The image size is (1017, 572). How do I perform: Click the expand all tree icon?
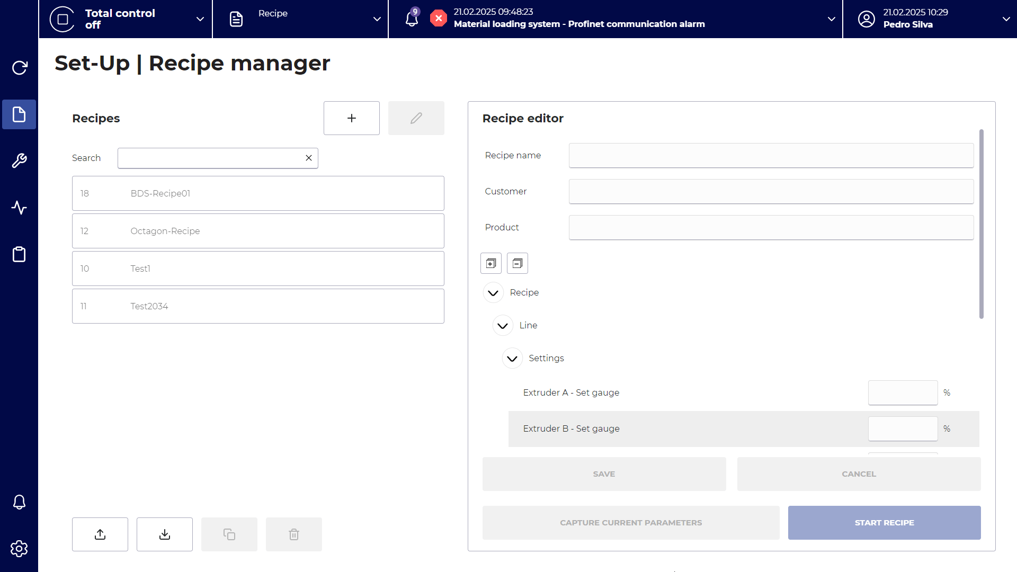coord(490,263)
